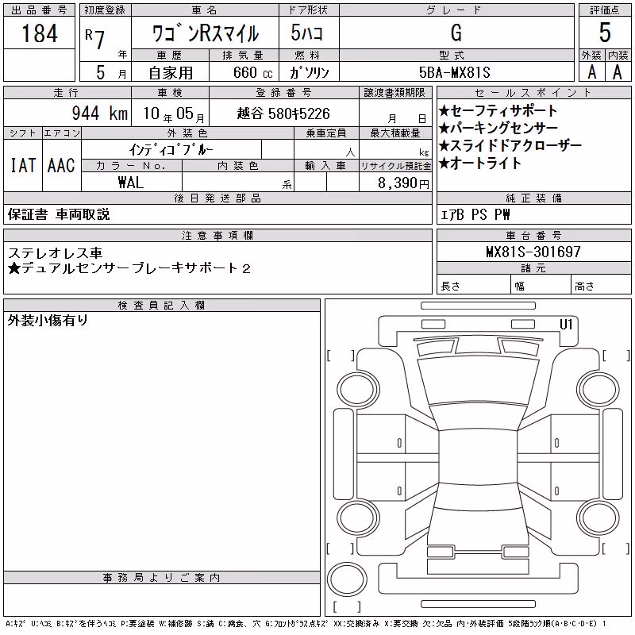Viewport: 635px width, 635px height.
Task: Click the equipment text エアB PS PW
Action: 475,214
